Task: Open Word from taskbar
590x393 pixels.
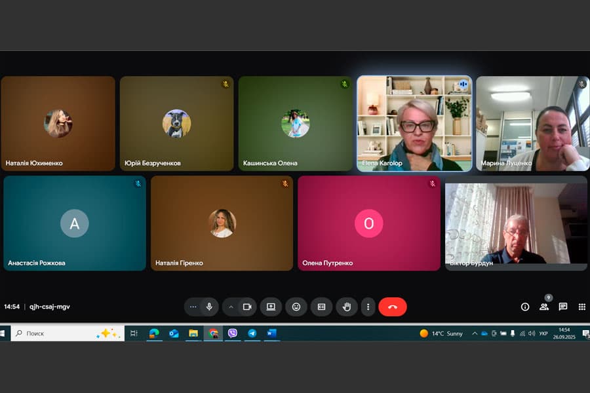Action: [x=271, y=333]
